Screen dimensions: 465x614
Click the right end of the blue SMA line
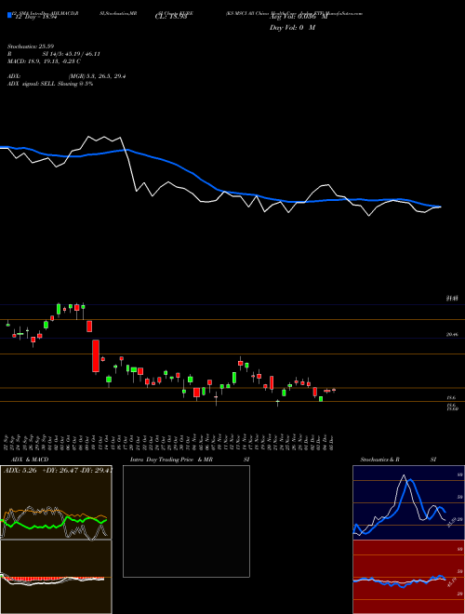(440, 207)
